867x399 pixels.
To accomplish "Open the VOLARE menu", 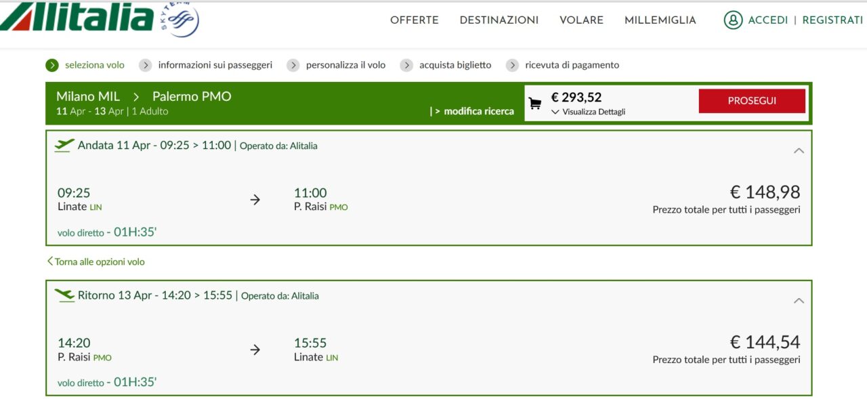I will (581, 20).
